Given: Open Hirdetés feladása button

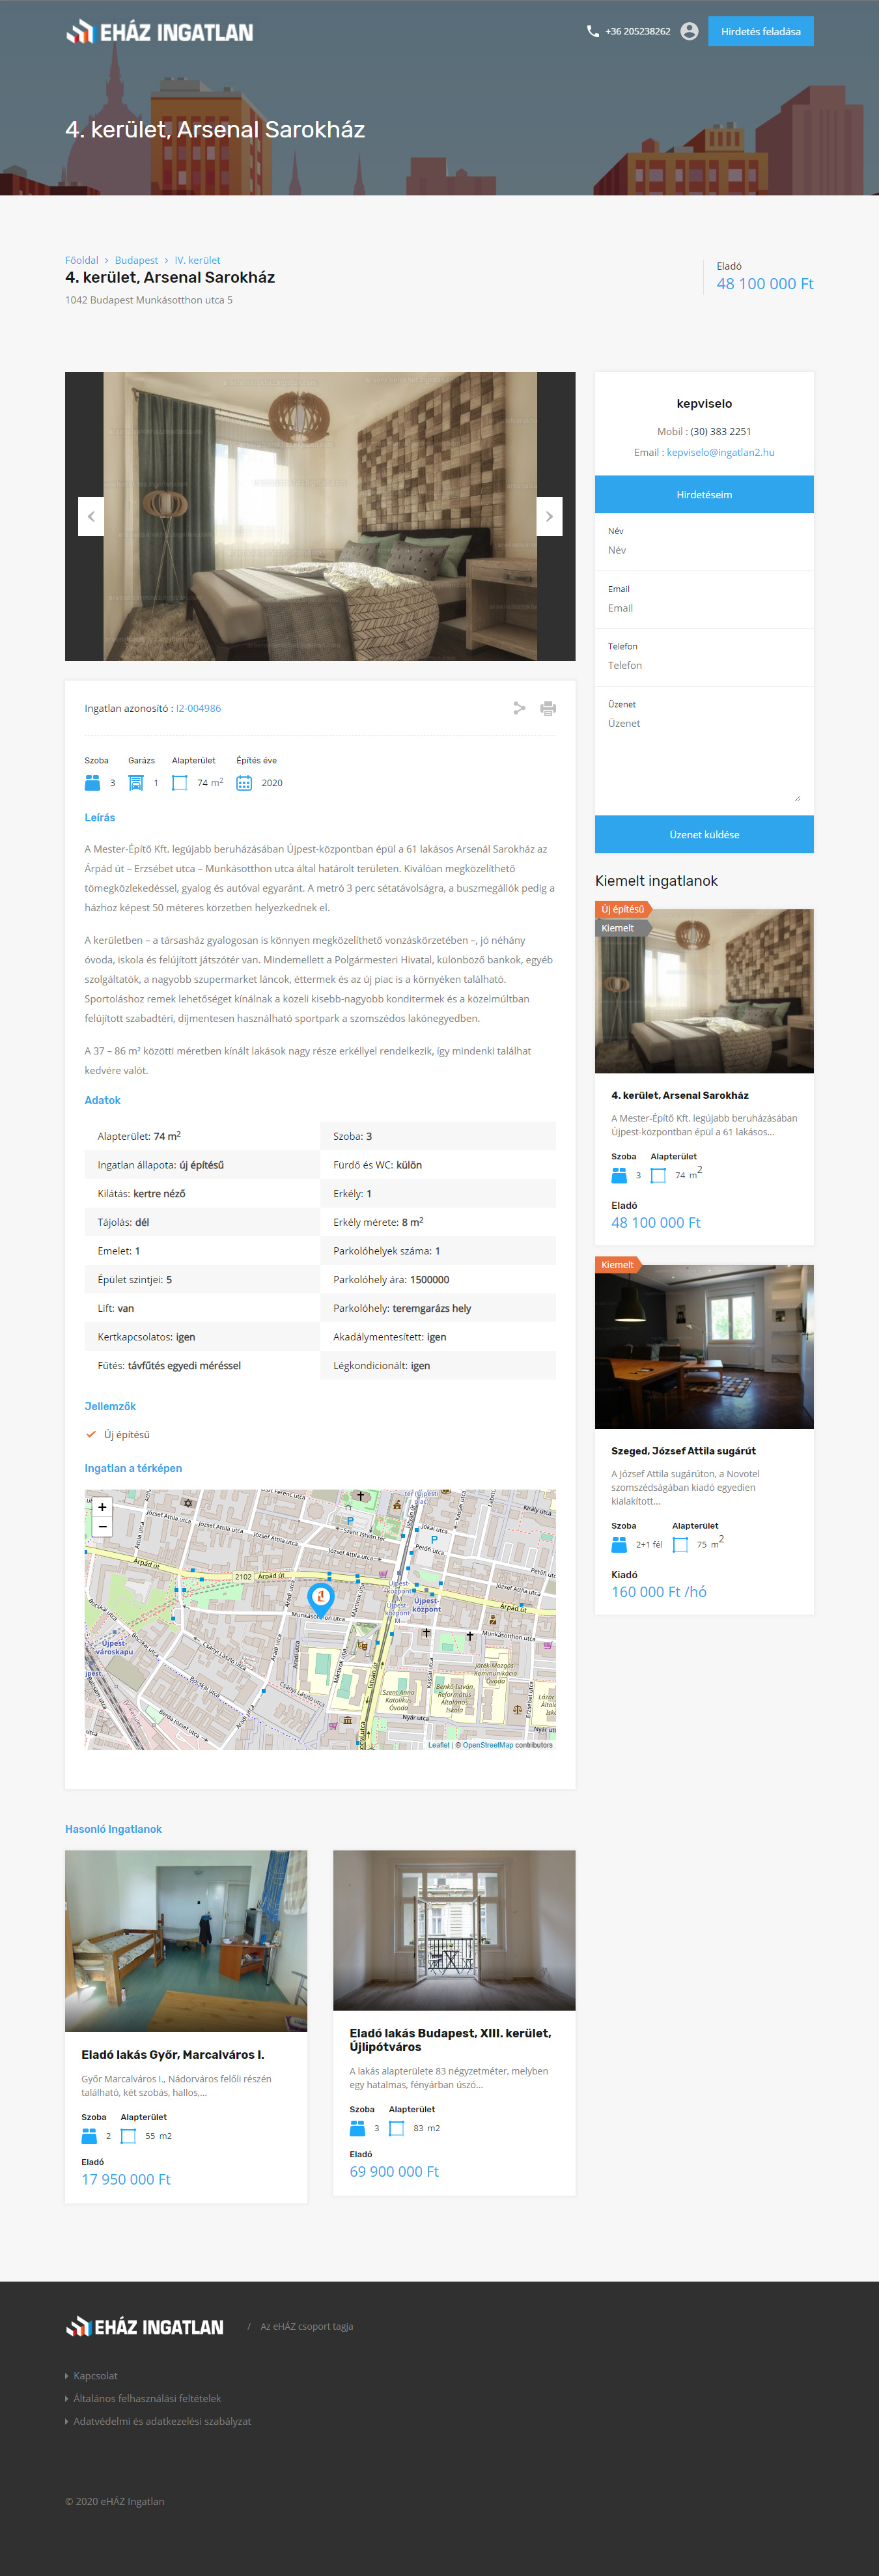Looking at the screenshot, I should coord(760,31).
